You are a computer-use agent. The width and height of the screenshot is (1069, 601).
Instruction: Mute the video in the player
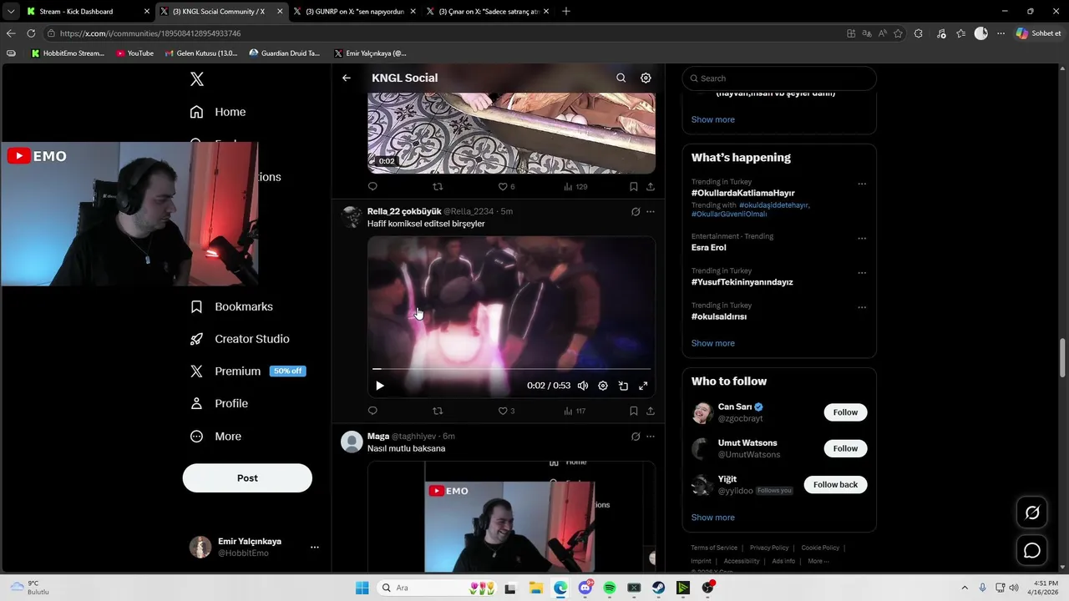tap(583, 386)
